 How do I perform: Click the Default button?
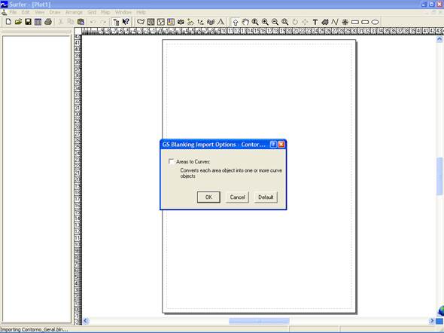coord(266,197)
